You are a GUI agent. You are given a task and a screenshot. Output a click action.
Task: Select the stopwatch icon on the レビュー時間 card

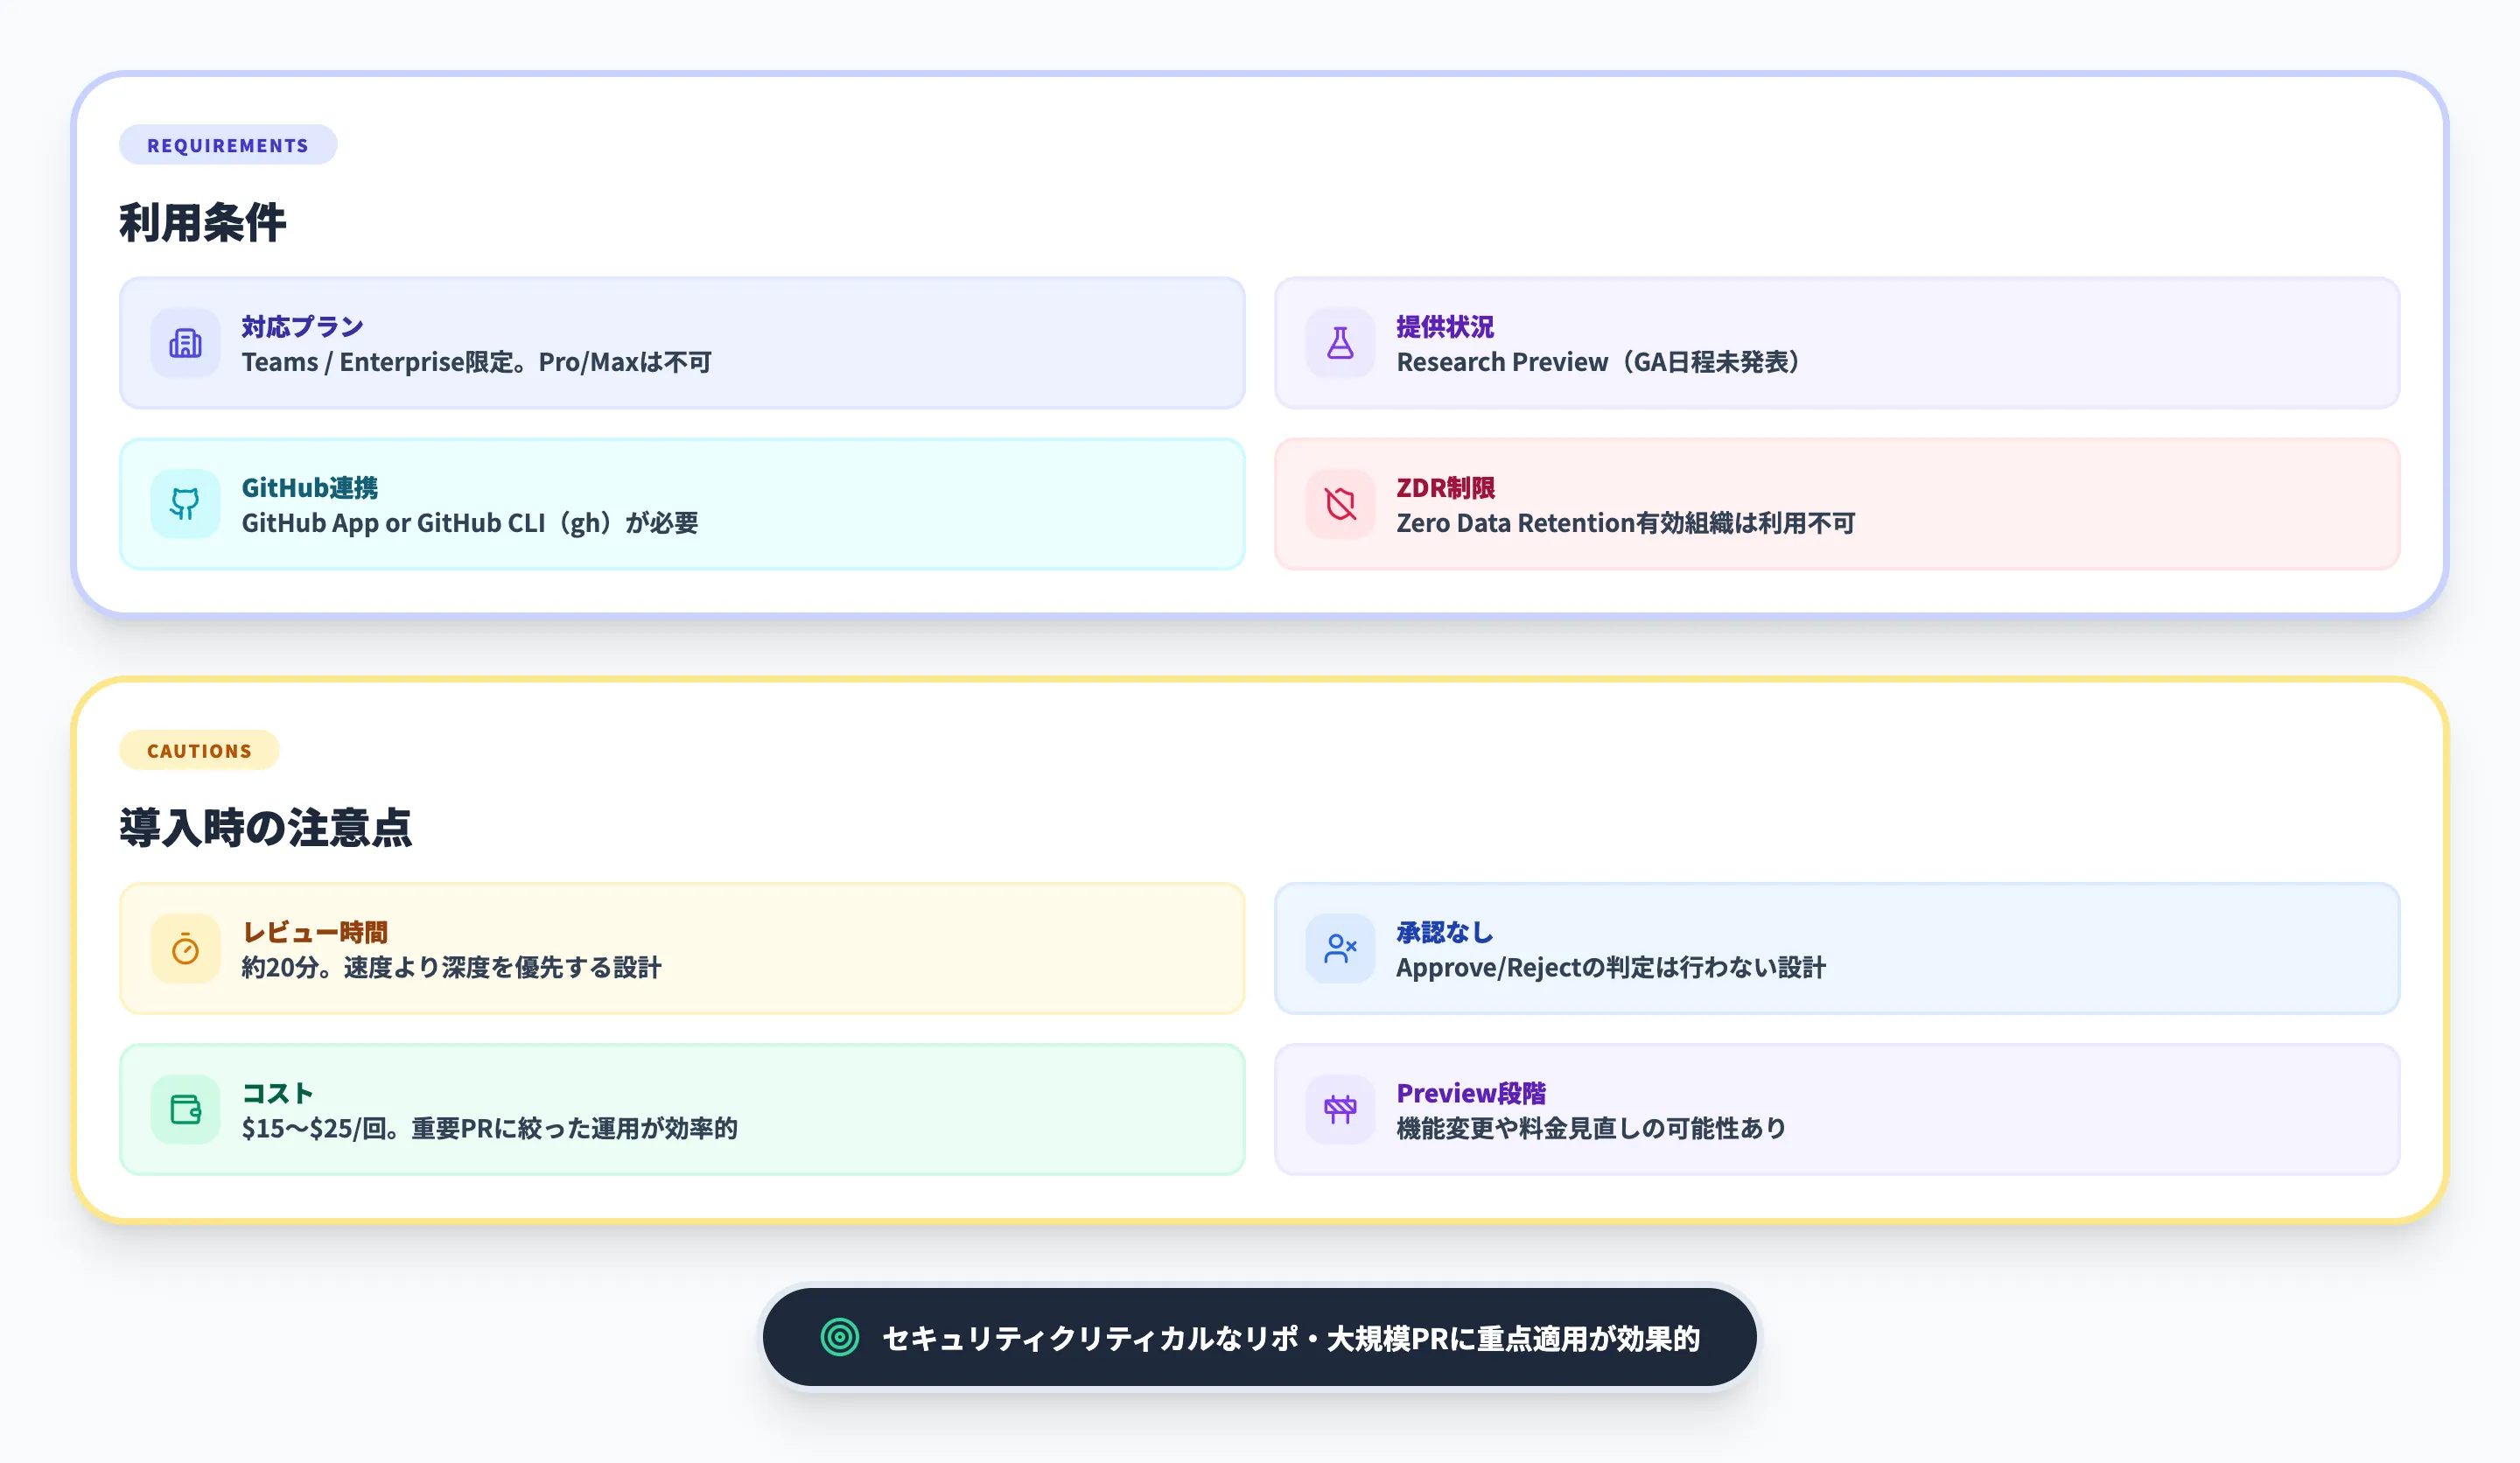pyautogui.click(x=185, y=948)
